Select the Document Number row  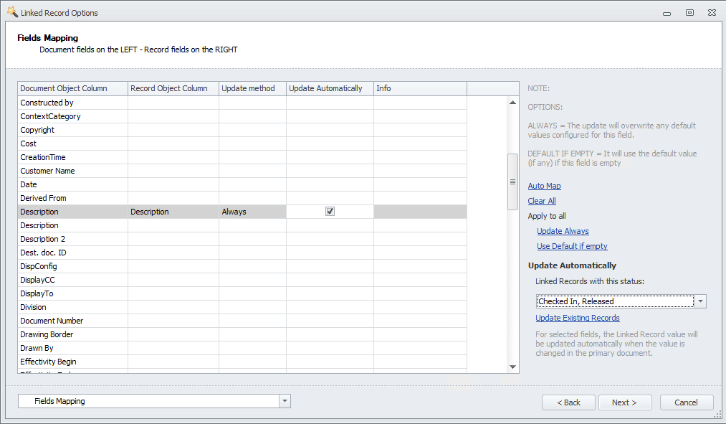(x=72, y=321)
